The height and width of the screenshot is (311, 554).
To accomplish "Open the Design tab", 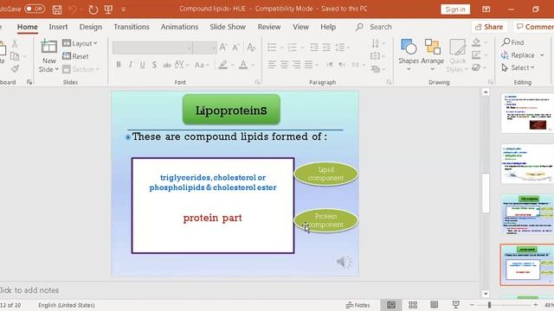I will 90,27.
